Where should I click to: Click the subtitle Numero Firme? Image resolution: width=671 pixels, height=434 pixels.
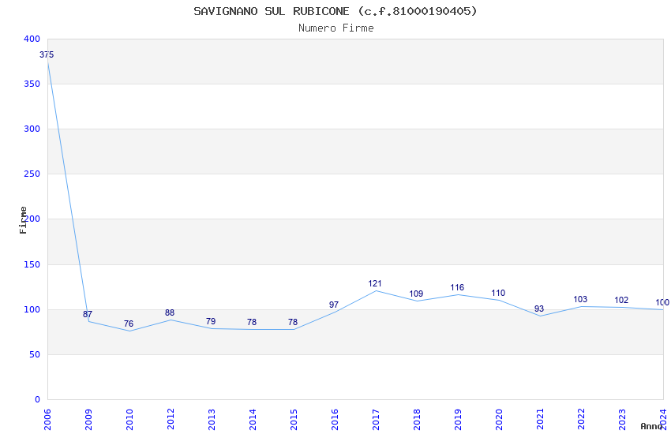pyautogui.click(x=336, y=28)
